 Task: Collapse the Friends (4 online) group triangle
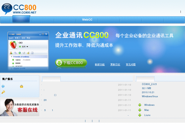(x=11, y=57)
